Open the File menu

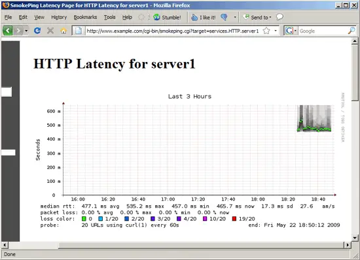pyautogui.click(x=8, y=17)
